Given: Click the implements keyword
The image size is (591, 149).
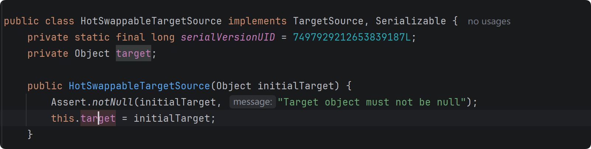Looking at the screenshot, I should (257, 21).
